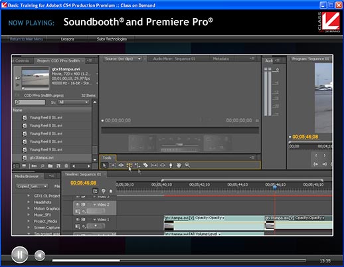Image resolution: width=344 pixels, height=267 pixels.
Task: Expand the Music_SFX folder
Action: point(29,215)
